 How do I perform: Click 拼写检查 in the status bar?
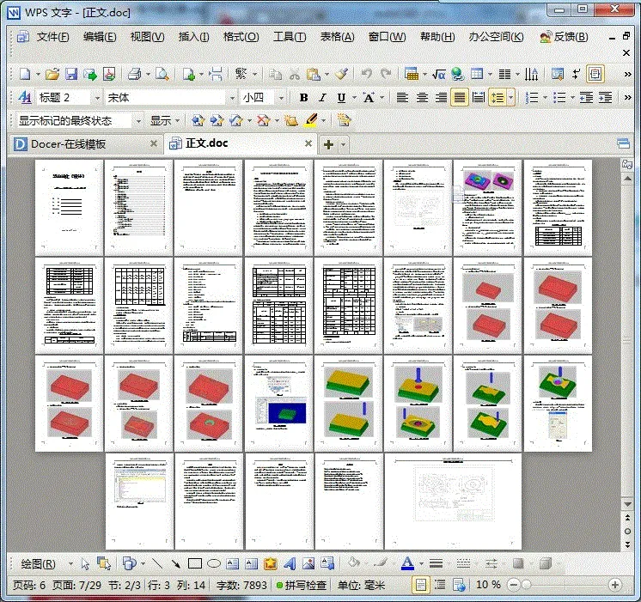pos(302,585)
